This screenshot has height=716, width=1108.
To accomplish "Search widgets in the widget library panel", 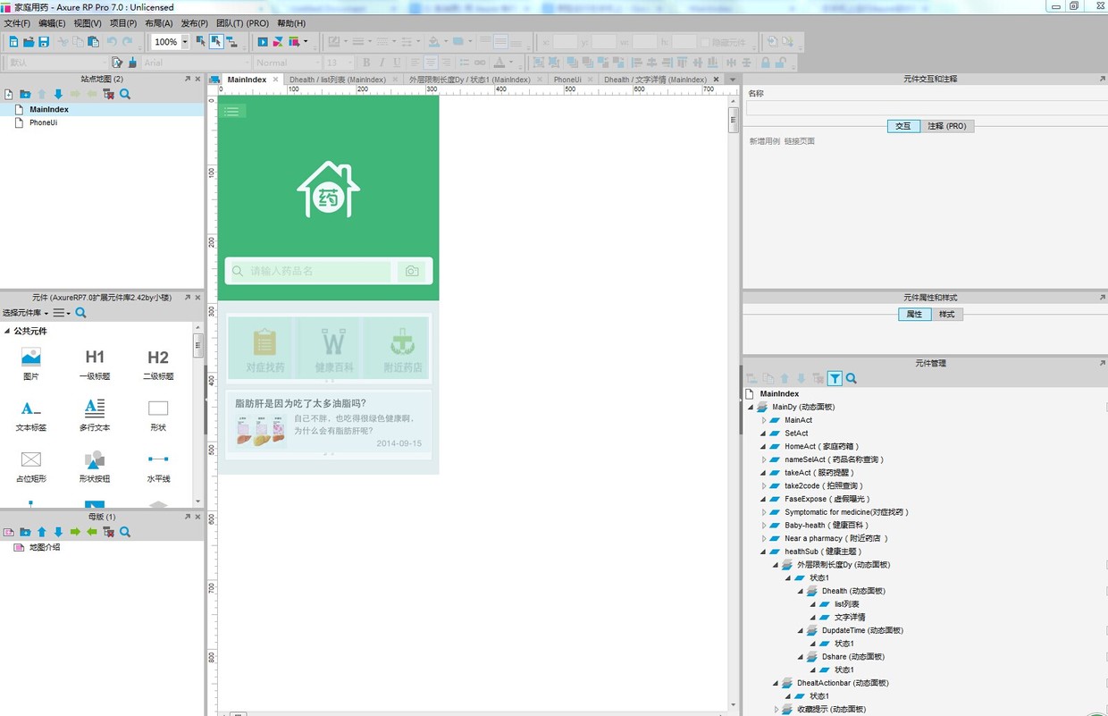I will [80, 313].
